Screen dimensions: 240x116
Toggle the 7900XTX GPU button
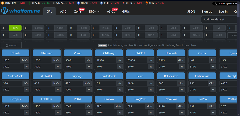coord(38,28)
